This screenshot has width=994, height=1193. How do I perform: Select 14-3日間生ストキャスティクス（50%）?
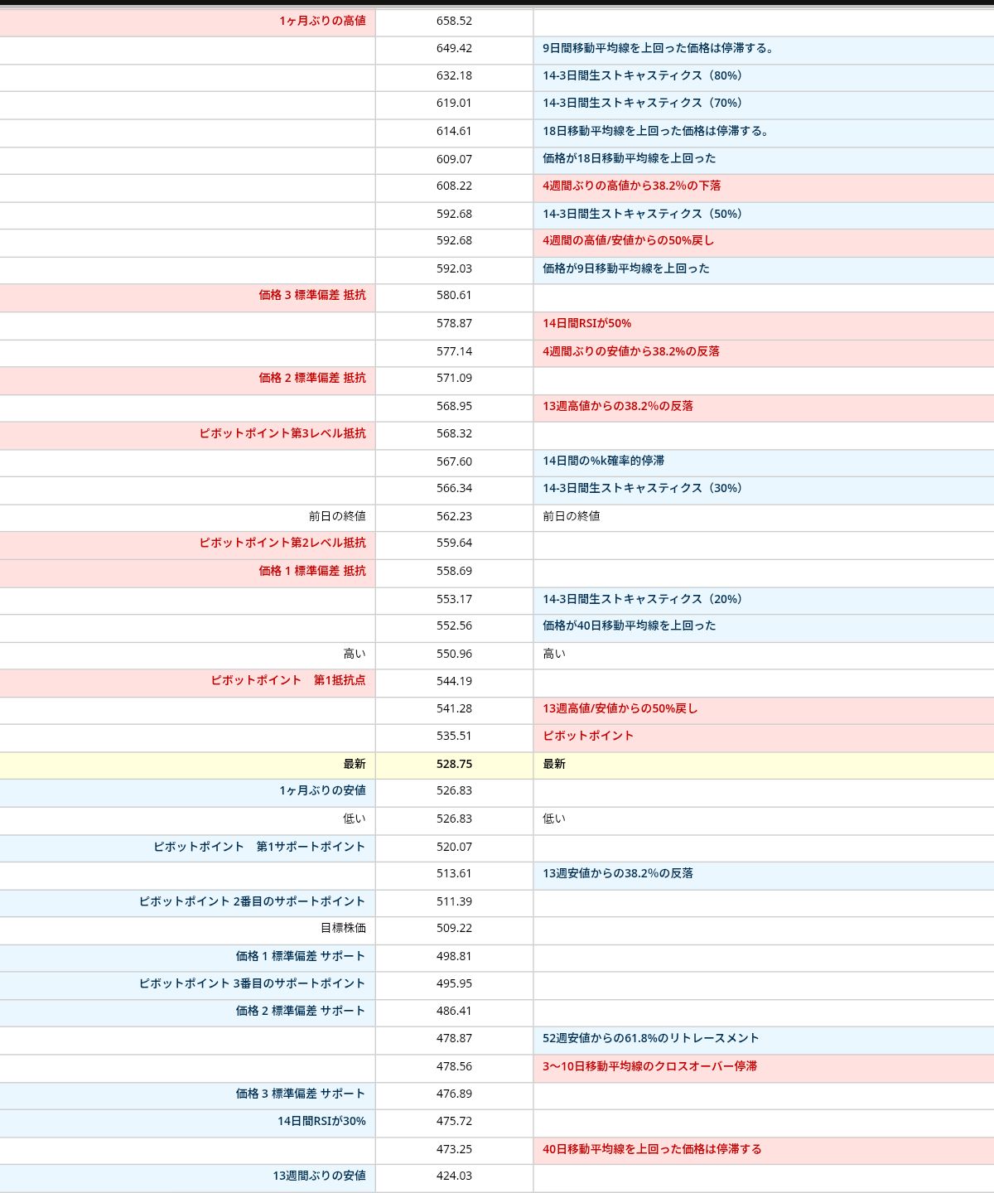click(645, 214)
